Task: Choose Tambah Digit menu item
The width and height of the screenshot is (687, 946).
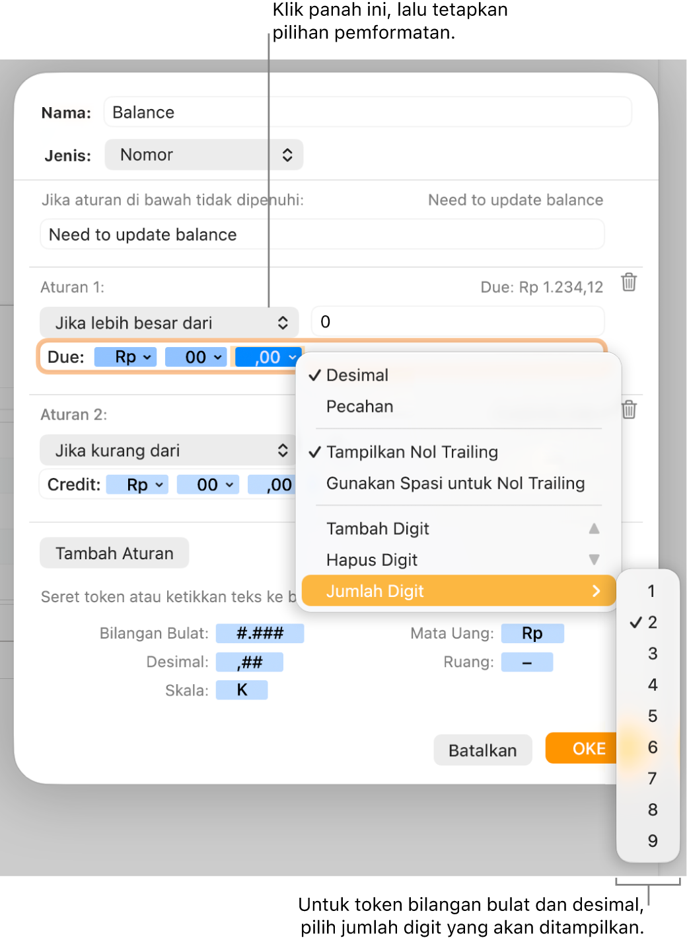Action: click(458, 528)
